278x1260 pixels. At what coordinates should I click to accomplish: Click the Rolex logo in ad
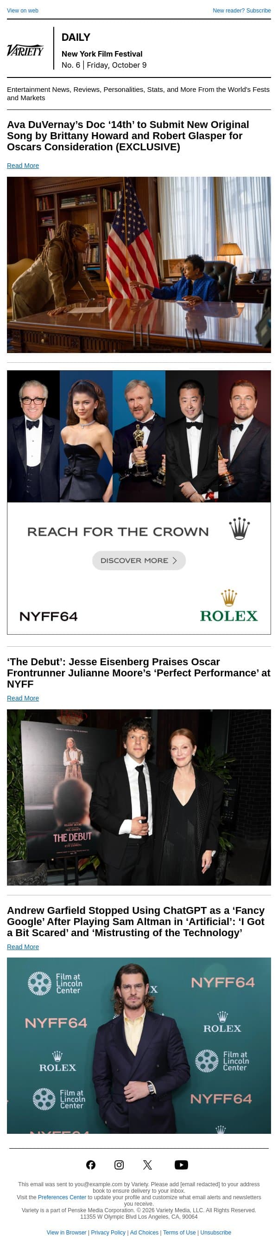coord(228,605)
